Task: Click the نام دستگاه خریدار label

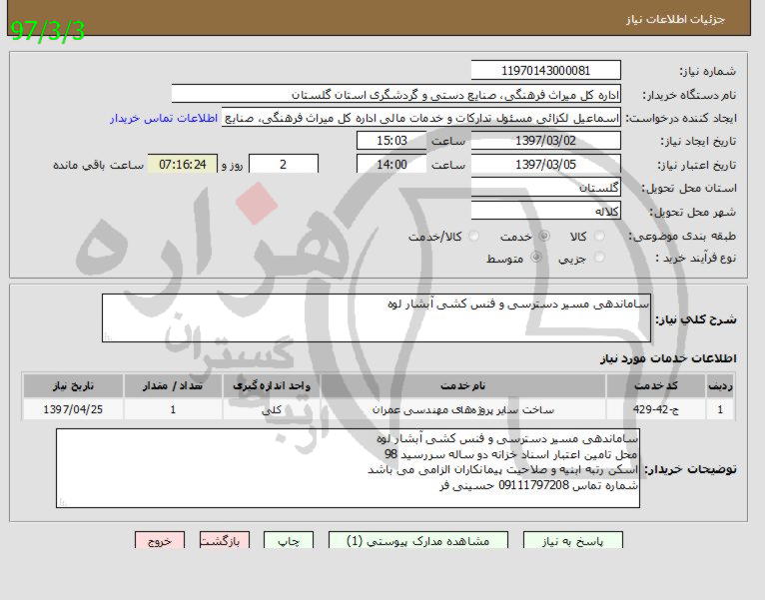Action: (689, 95)
